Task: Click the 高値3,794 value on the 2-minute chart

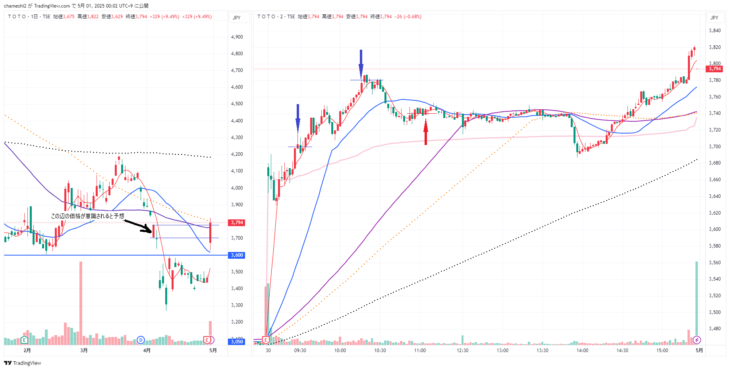Action: coord(333,17)
